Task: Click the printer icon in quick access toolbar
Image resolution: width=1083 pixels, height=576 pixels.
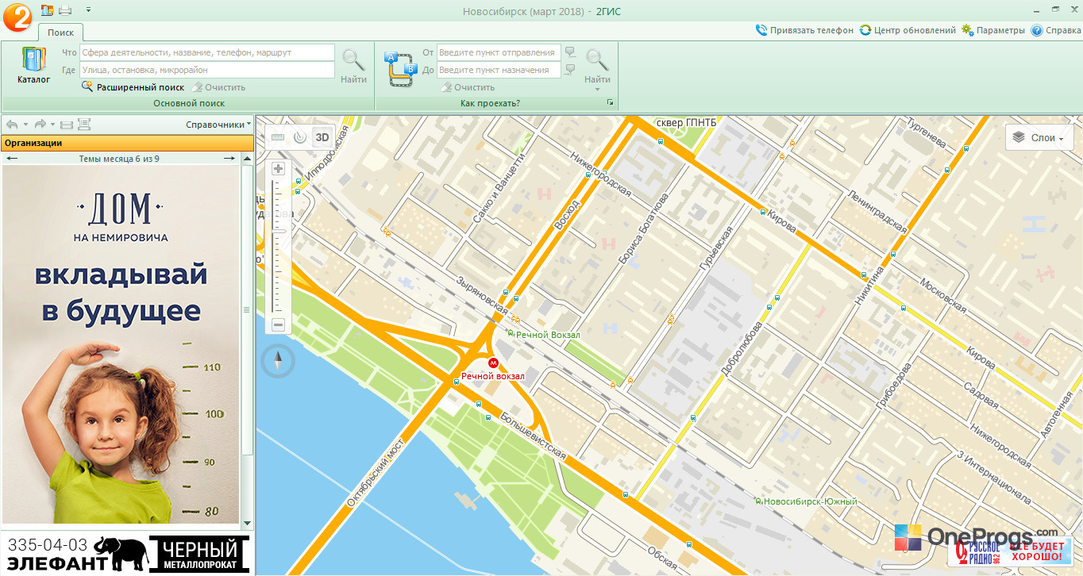Action: (65, 10)
